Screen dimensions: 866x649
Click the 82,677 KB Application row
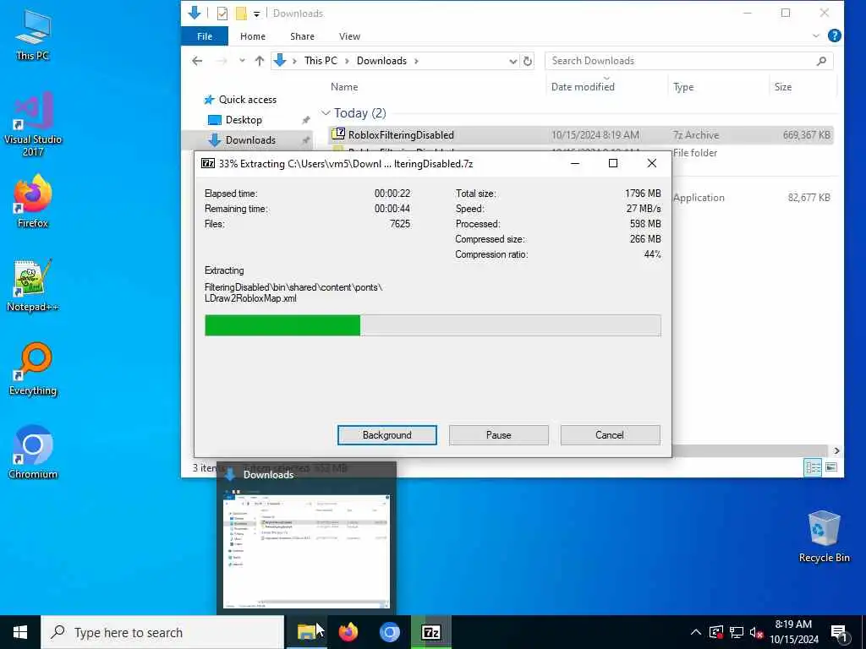pos(753,198)
